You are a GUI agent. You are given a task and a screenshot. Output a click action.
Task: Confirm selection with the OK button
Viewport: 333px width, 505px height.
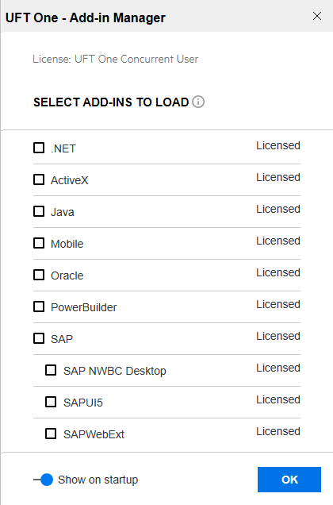click(289, 480)
